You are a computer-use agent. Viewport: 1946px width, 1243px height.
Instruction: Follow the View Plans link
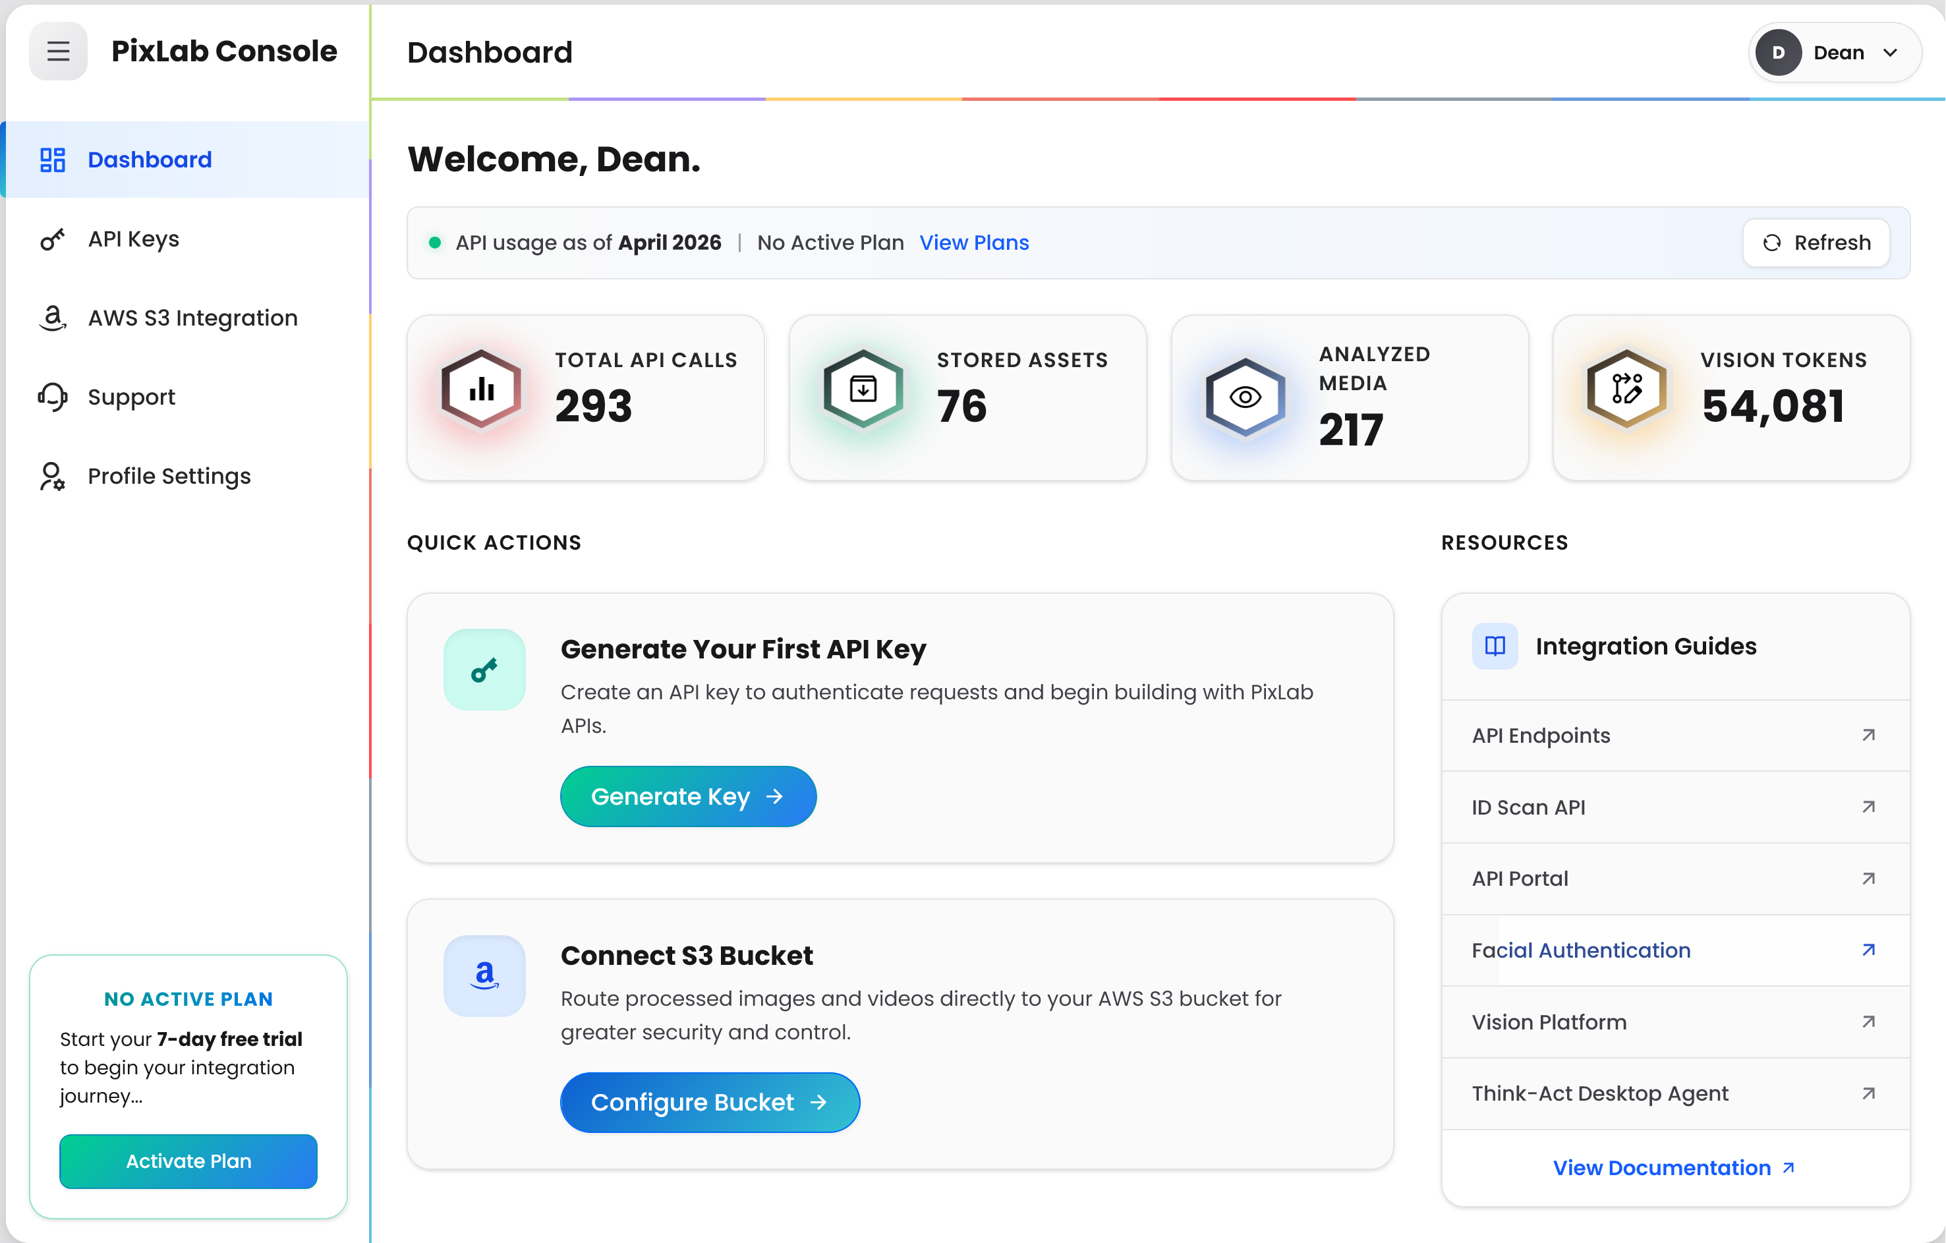974,243
